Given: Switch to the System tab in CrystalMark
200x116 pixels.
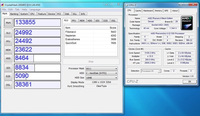Looking at the screenshot, I should (24, 14).
